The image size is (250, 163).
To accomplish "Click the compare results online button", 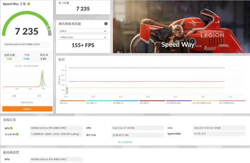I will coord(27,102).
